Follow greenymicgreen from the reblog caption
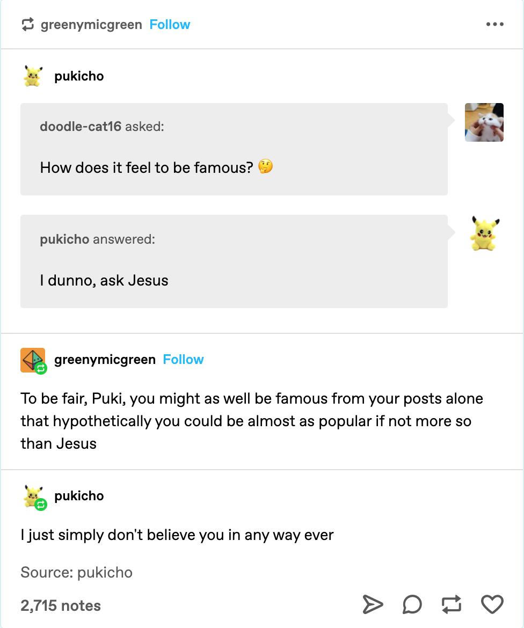Viewport: 524px width, 628px height. [x=183, y=360]
